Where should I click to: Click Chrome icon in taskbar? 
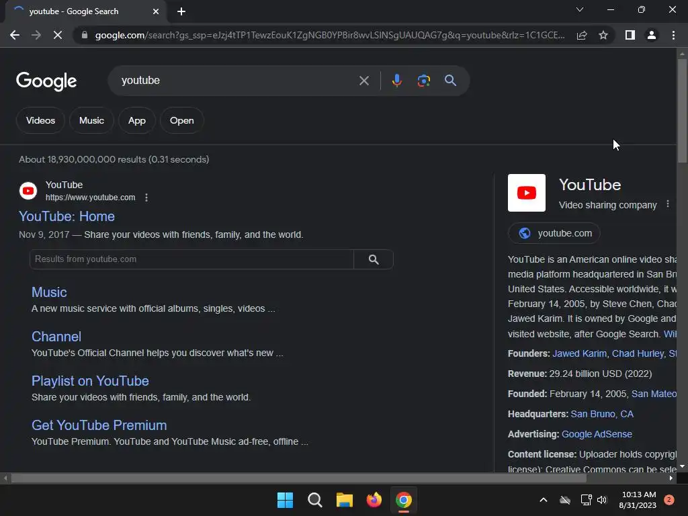click(x=404, y=500)
